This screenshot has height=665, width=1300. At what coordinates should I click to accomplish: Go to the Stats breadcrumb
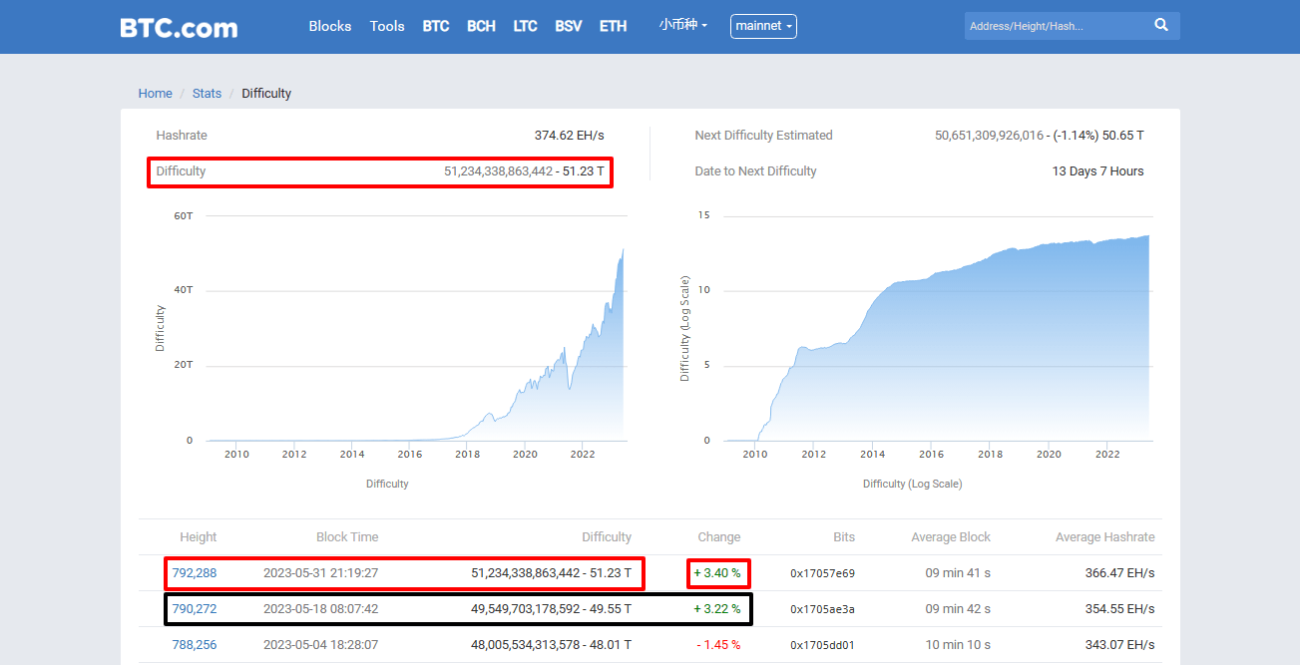click(x=207, y=93)
